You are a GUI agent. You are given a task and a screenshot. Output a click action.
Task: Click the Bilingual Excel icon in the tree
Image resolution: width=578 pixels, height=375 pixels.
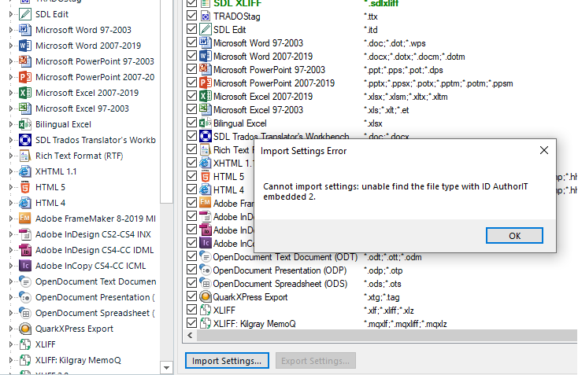pos(25,124)
